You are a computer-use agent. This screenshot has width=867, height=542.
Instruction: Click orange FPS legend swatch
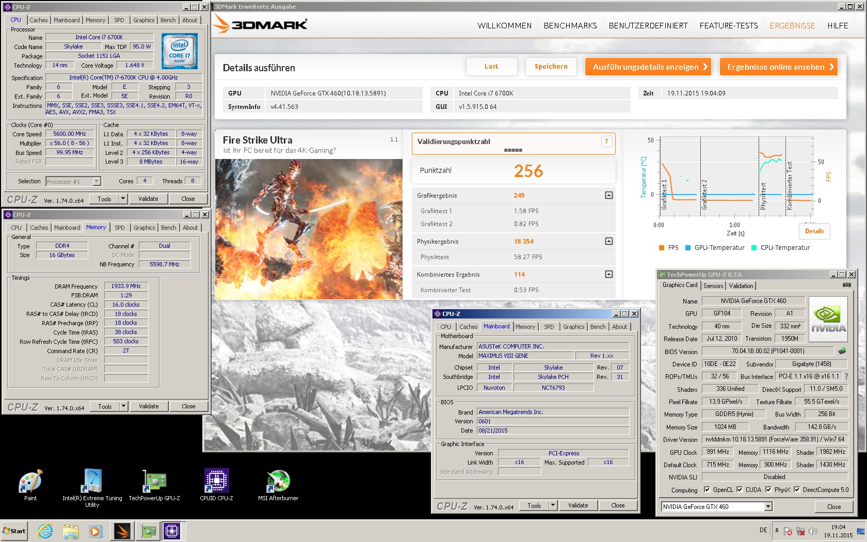662,248
